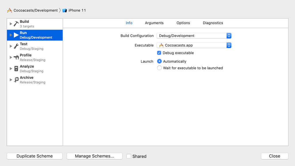The width and height of the screenshot is (295, 166).
Task: Click the iPhone 11 device icon
Action: [x=64, y=10]
